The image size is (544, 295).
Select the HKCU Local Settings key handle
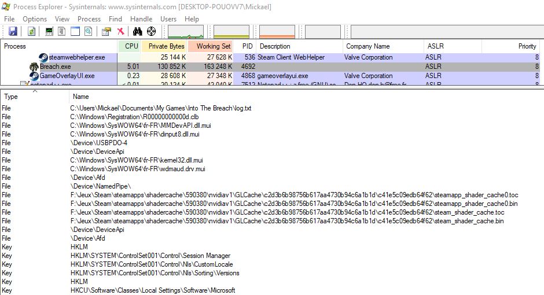pos(153,290)
